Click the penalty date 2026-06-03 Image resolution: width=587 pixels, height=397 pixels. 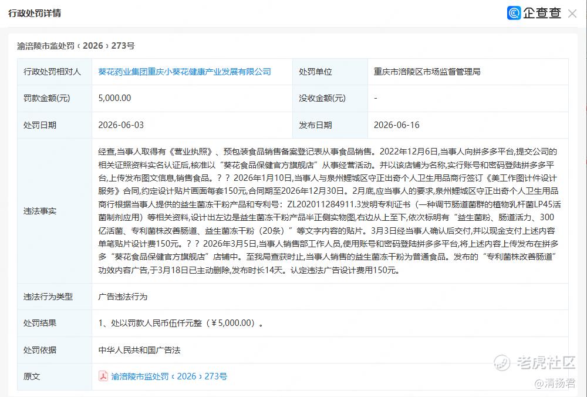tap(121, 125)
